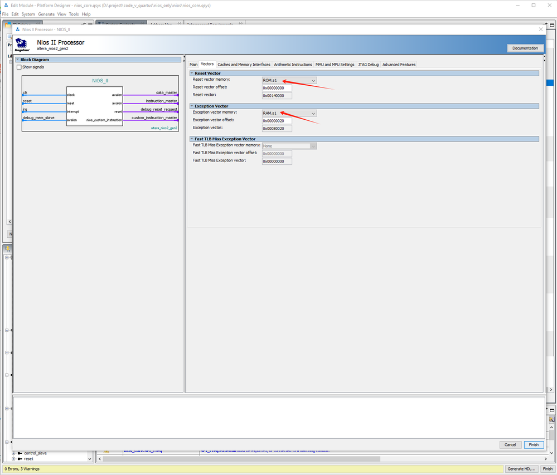This screenshot has width=557, height=475.
Task: Click the debug_mem_slave port label
Action: point(38,117)
